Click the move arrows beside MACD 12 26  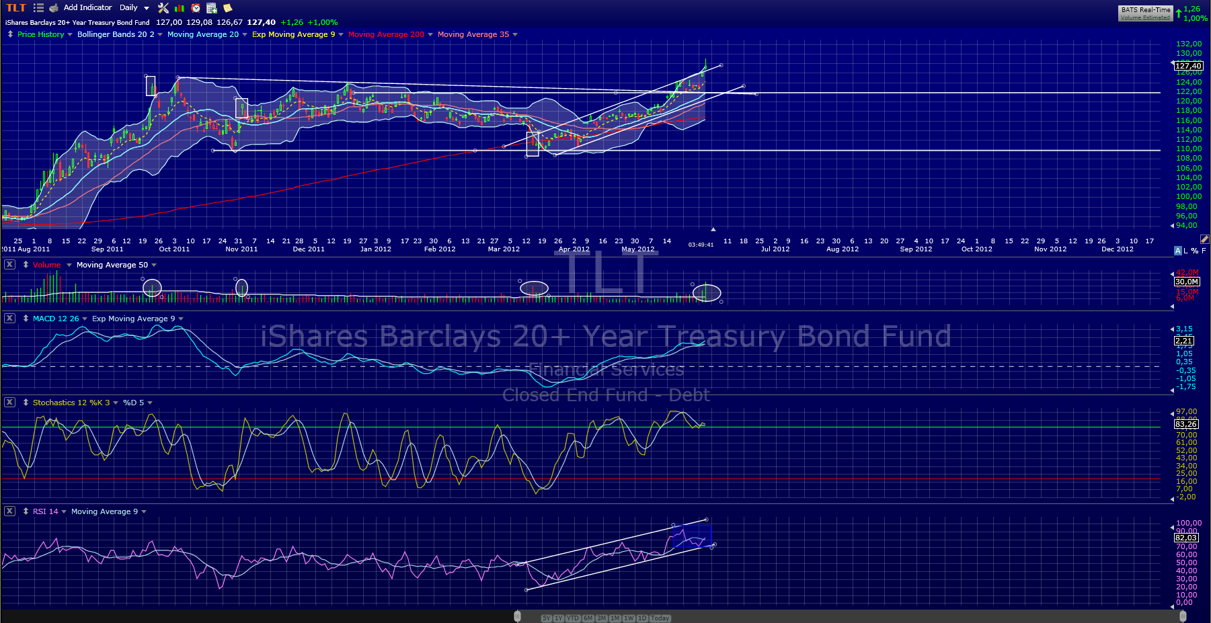(x=26, y=319)
